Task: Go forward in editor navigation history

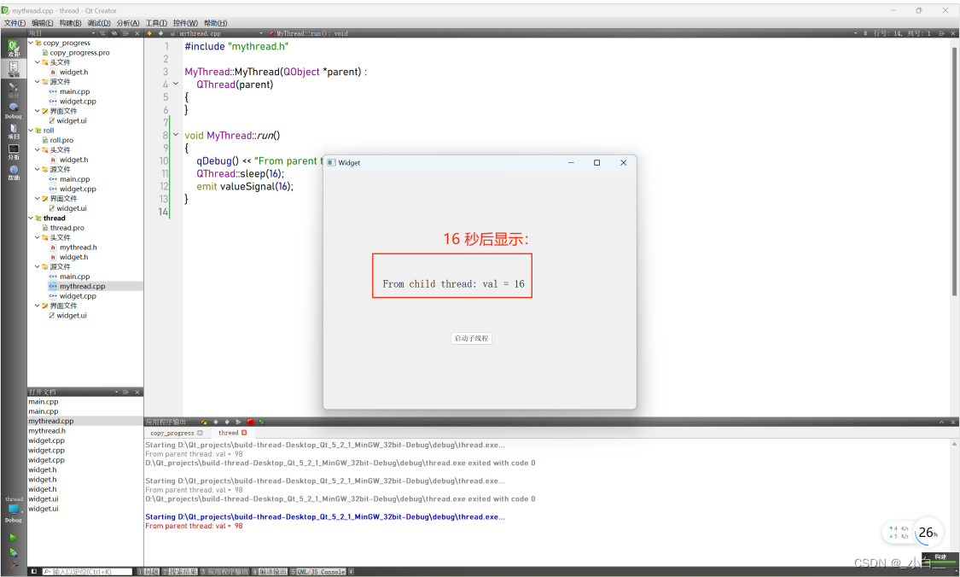Action: [x=160, y=33]
